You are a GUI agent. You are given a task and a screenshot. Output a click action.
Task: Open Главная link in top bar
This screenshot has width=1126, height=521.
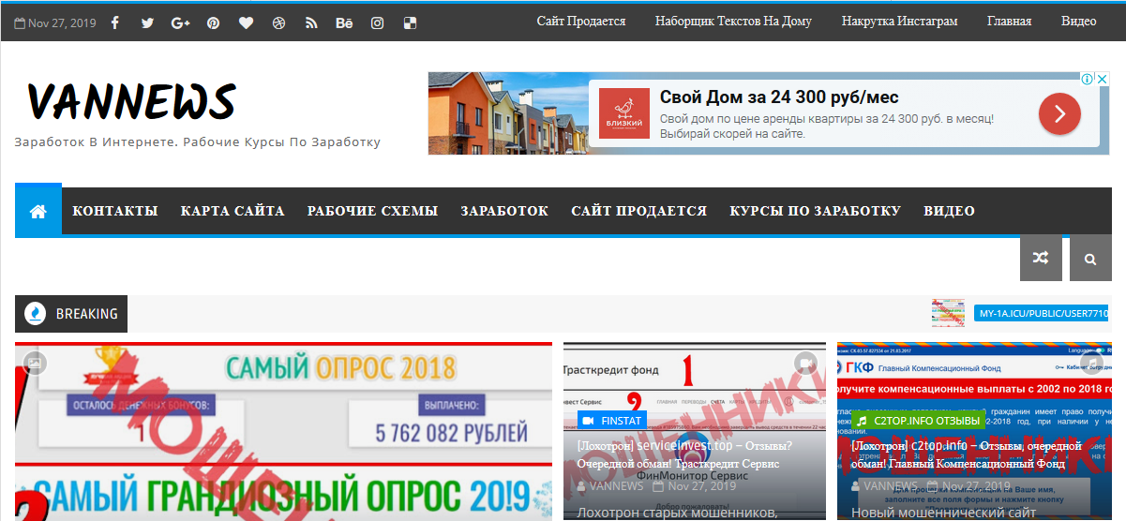click(1009, 21)
